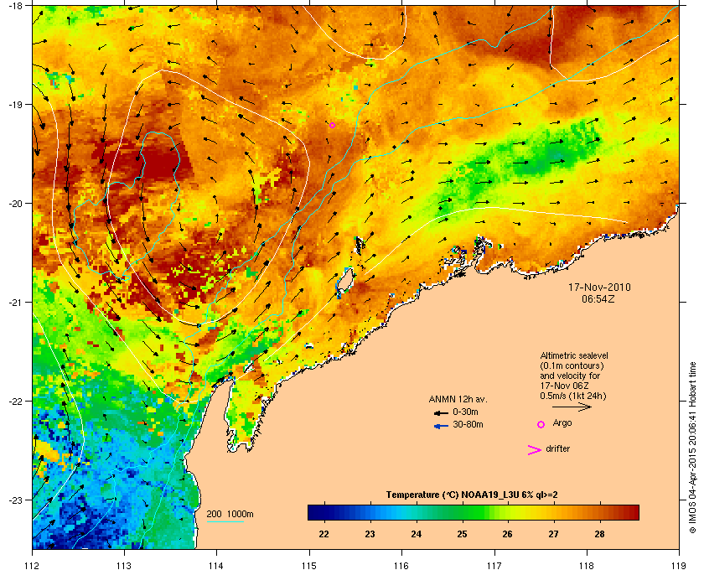Click the 'drifter' legend label
Screen dimensions: 704x570
[x=557, y=448]
